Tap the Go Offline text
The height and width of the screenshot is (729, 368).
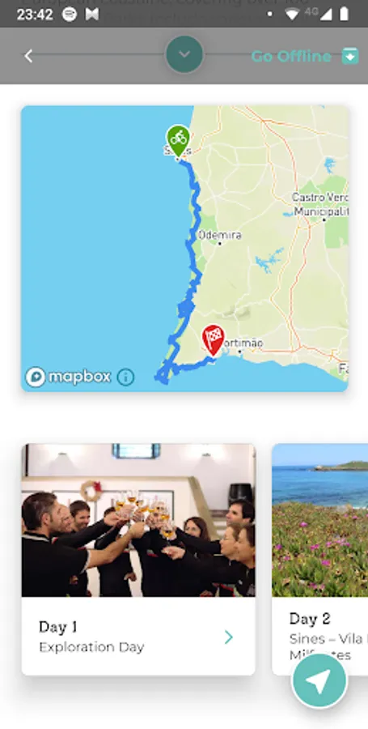point(291,56)
